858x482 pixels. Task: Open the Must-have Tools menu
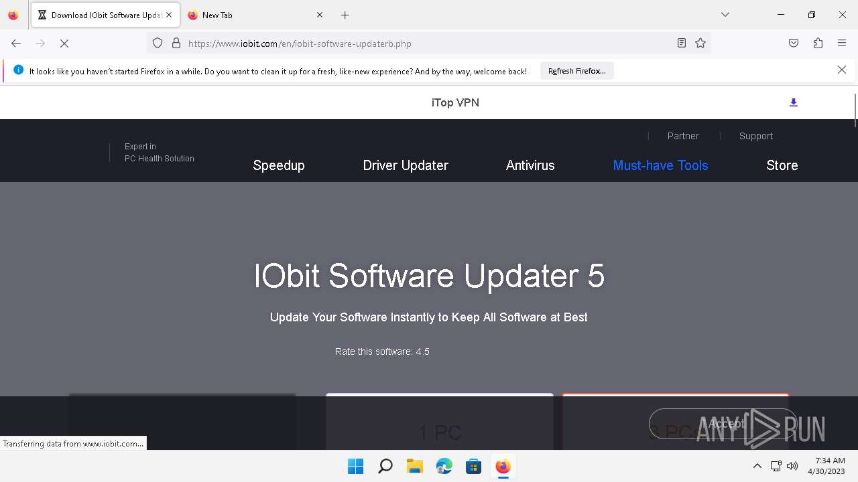pos(660,165)
